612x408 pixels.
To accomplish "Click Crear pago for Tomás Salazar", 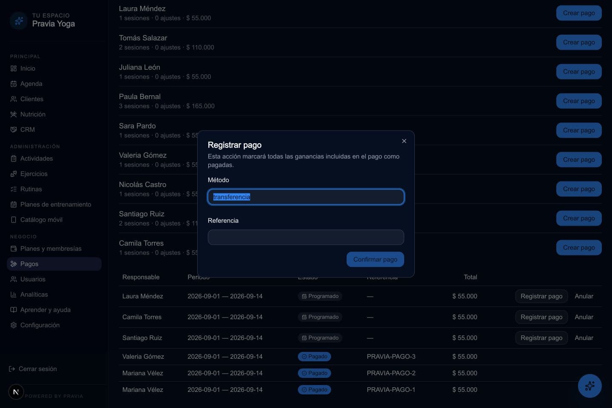I will [579, 42].
